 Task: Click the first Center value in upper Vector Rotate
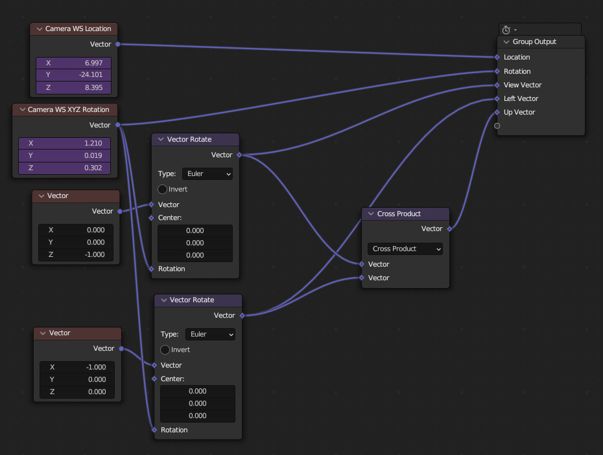195,231
